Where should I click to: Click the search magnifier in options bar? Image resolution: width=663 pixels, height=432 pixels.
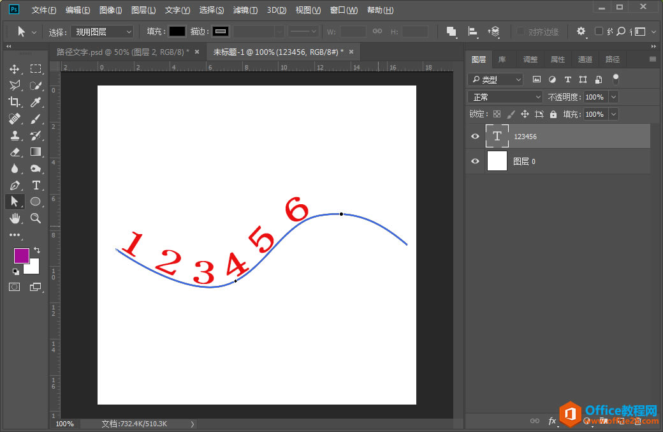tap(621, 31)
